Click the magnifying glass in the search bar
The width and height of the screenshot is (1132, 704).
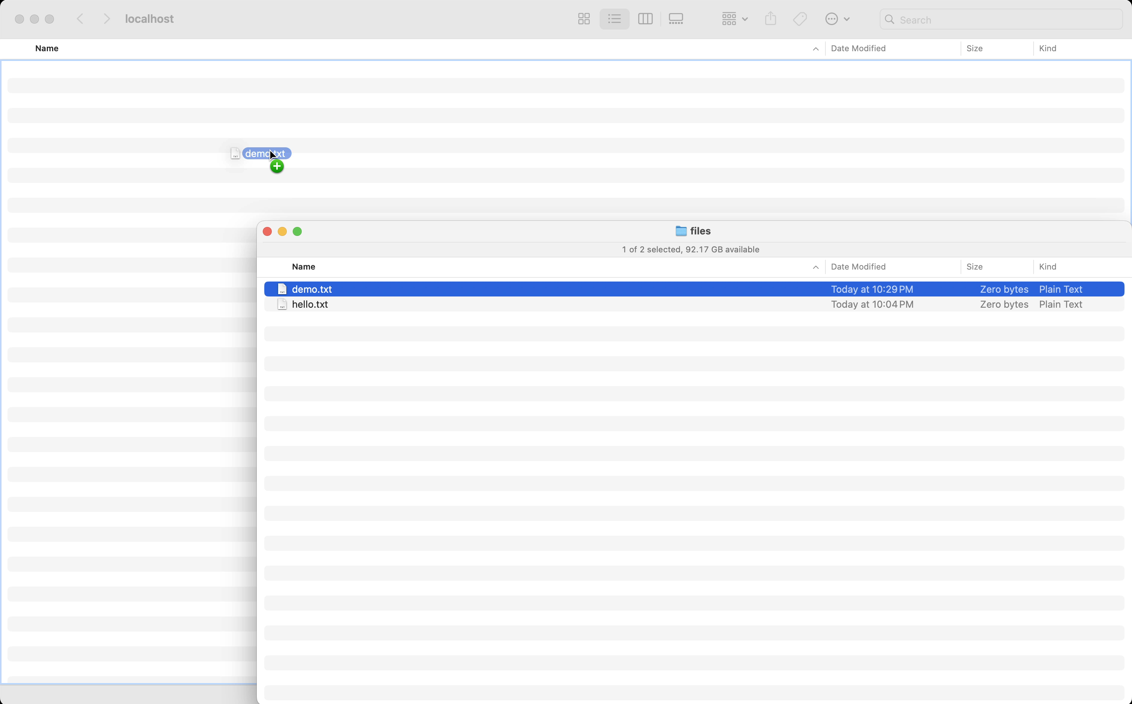click(889, 19)
